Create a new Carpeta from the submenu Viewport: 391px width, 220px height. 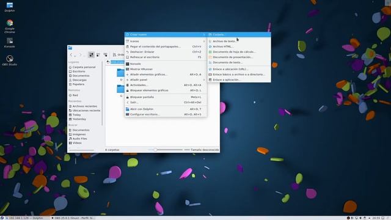tap(239, 34)
